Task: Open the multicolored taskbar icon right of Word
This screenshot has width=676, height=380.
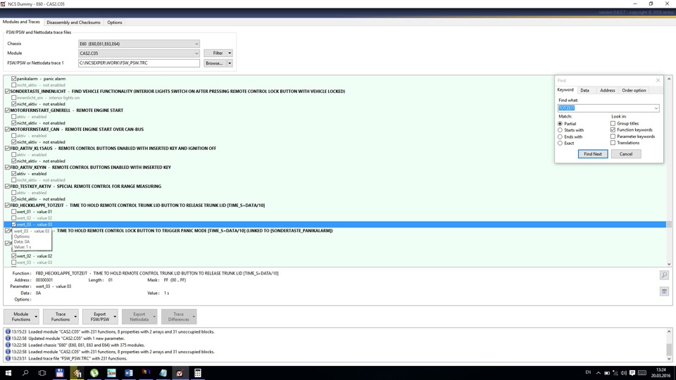Action: (146, 373)
